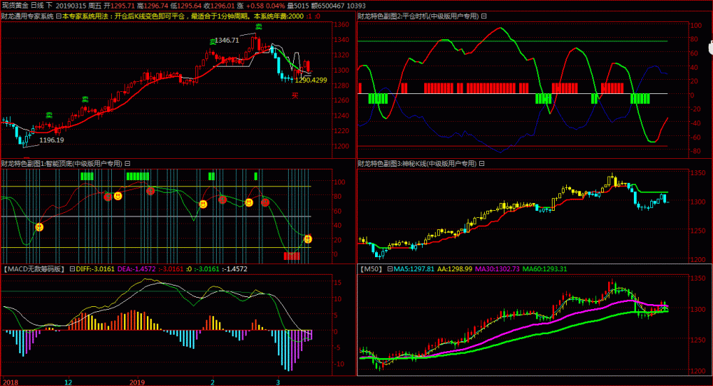Click the magenta MA30:1302.73 value
Screen dimensions: 713x386
[x=497, y=268]
